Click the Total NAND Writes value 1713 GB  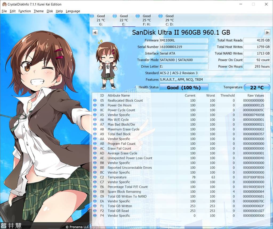257,54
